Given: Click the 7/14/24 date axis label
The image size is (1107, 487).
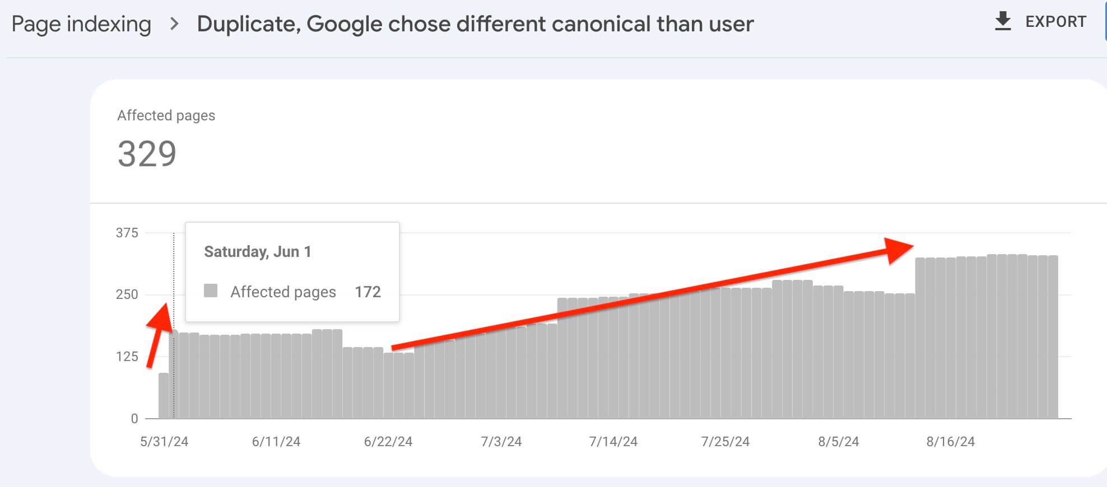Looking at the screenshot, I should 613,442.
